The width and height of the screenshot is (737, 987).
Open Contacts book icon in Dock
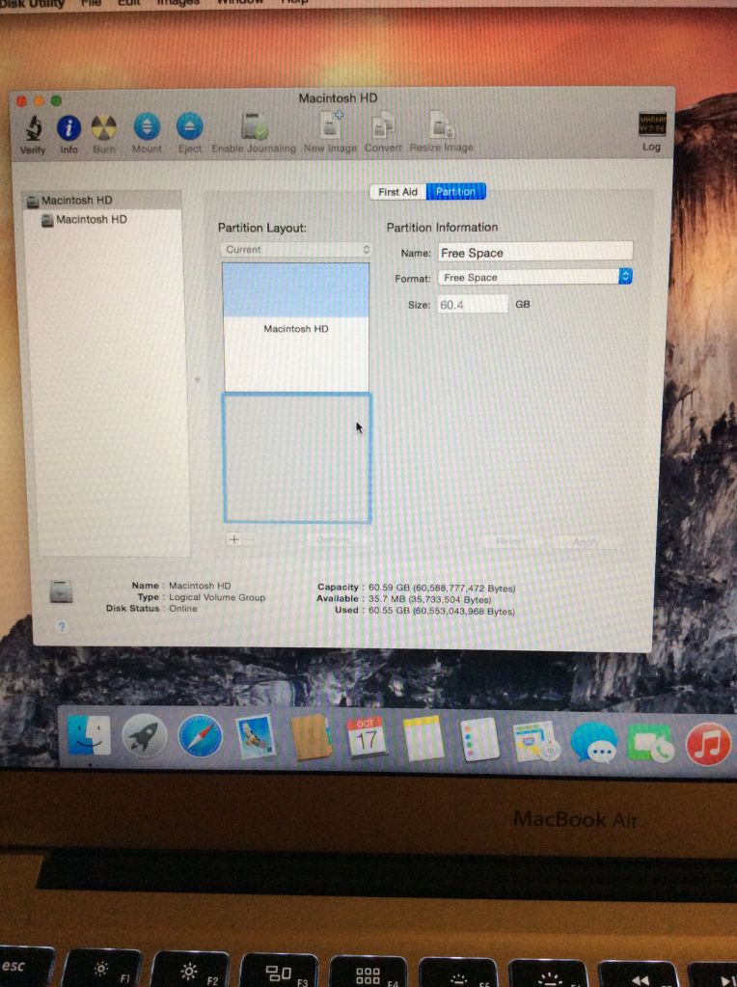point(312,736)
